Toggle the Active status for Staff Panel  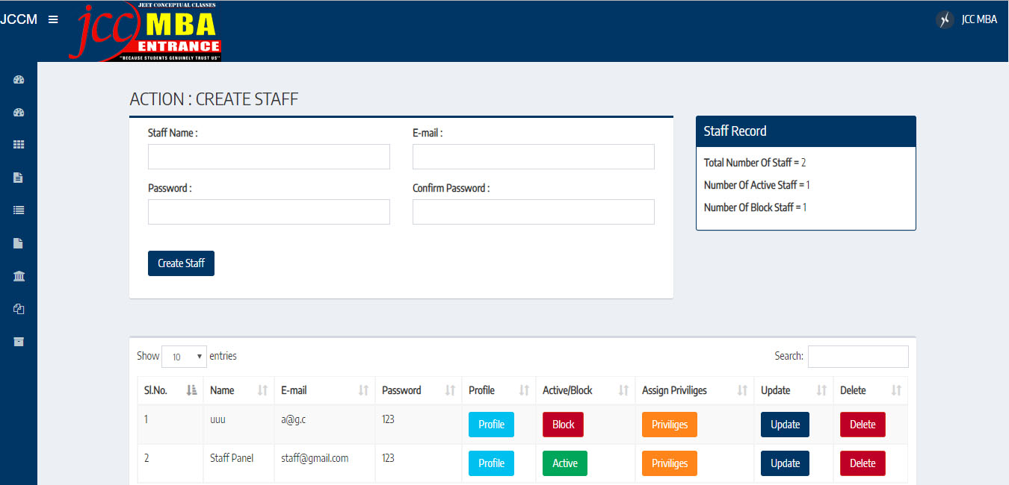pyautogui.click(x=564, y=463)
